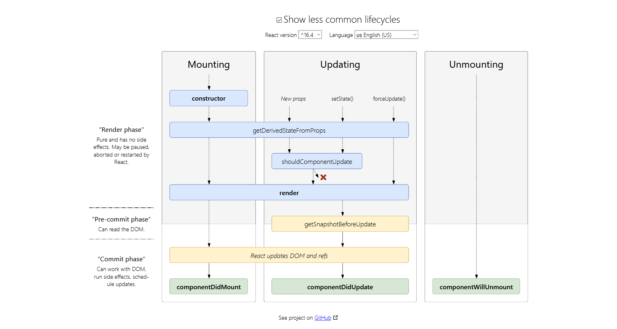This screenshot has height=329, width=617.
Task: Open the getDerivedStateFromProps method box
Action: tap(289, 130)
